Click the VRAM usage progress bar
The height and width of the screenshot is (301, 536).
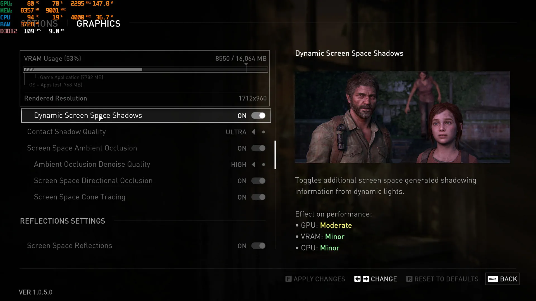(145, 70)
